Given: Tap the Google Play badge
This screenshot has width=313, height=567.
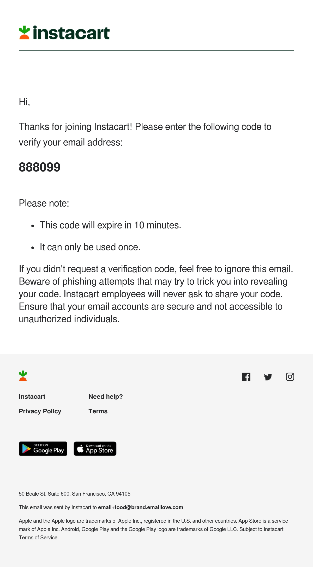Looking at the screenshot, I should [43, 449].
